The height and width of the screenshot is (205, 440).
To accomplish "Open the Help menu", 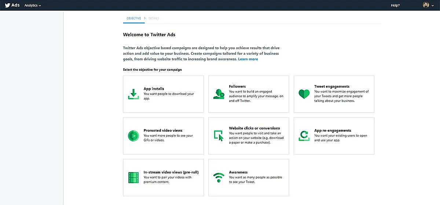I will tap(395, 6).
